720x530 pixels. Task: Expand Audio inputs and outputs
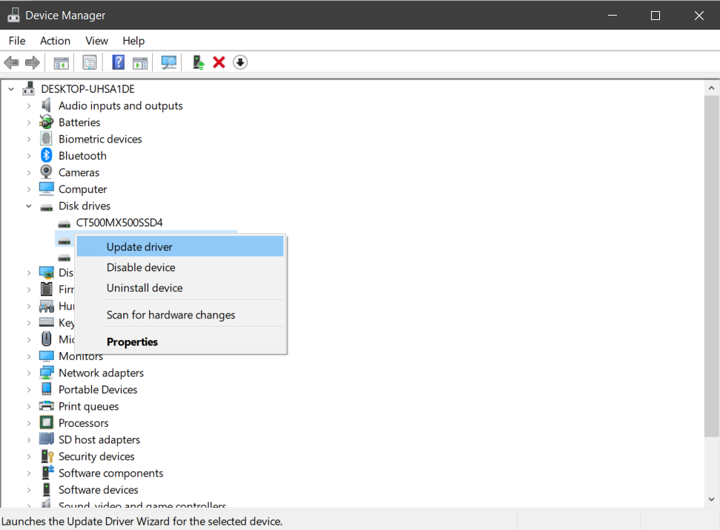(x=29, y=105)
